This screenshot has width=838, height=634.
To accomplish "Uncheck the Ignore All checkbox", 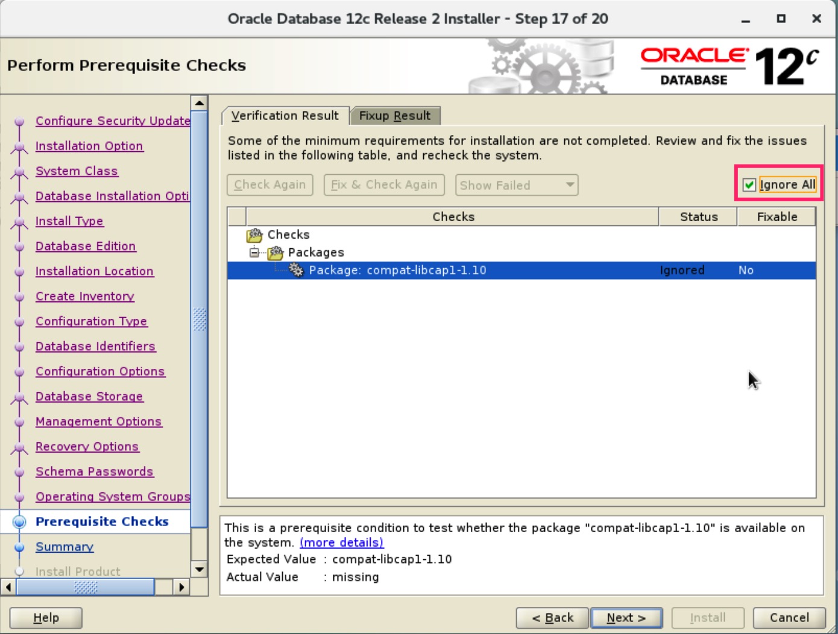I will (x=749, y=185).
